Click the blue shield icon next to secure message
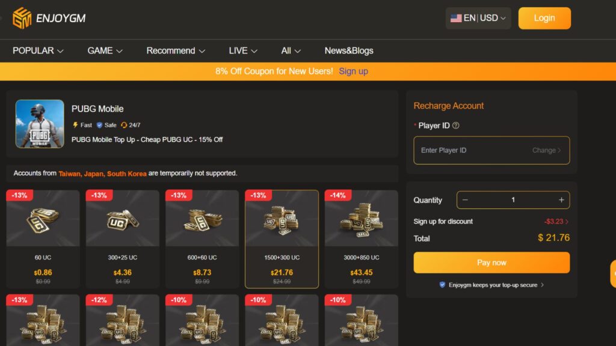 coord(442,285)
